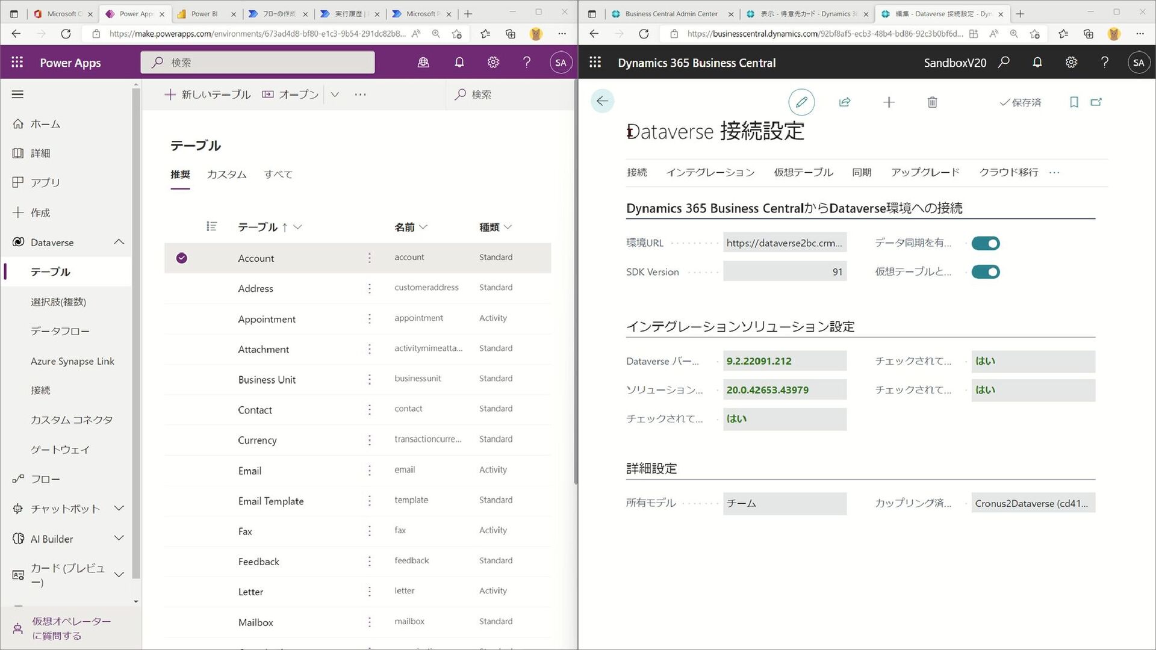
Task: Click the SA account avatar in Power Apps
Action: [x=561, y=63]
